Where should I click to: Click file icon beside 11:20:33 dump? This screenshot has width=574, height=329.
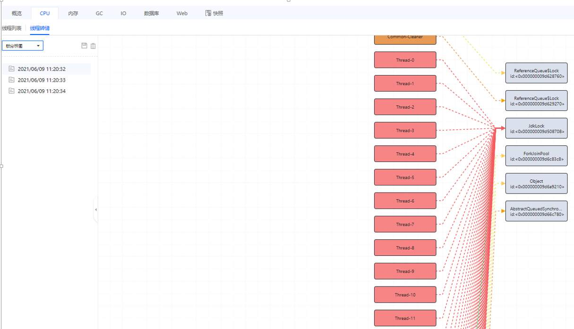(x=12, y=80)
